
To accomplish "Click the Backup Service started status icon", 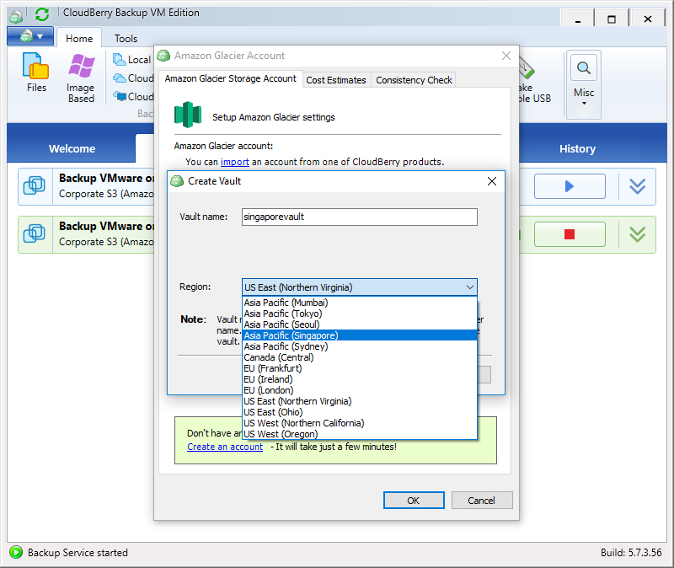I will 16,552.
